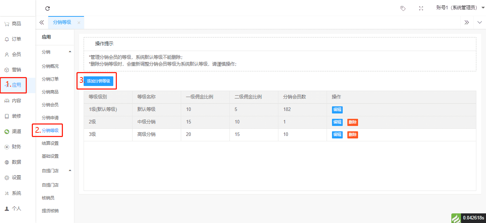Collapse the 自提门店 menu group
This screenshot has height=223, width=486.
[70, 171]
